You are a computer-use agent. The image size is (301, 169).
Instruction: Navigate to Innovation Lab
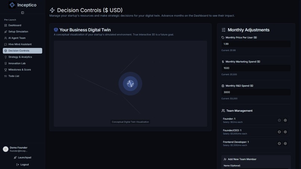click(x=22, y=63)
